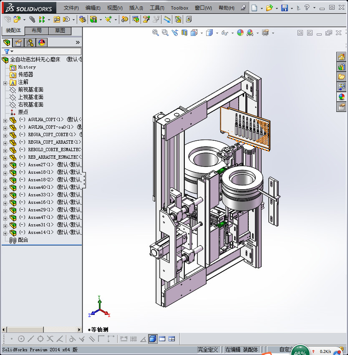Toggle the intersection snap icon in bottom toolbar
The height and width of the screenshot is (355, 348).
(50, 339)
